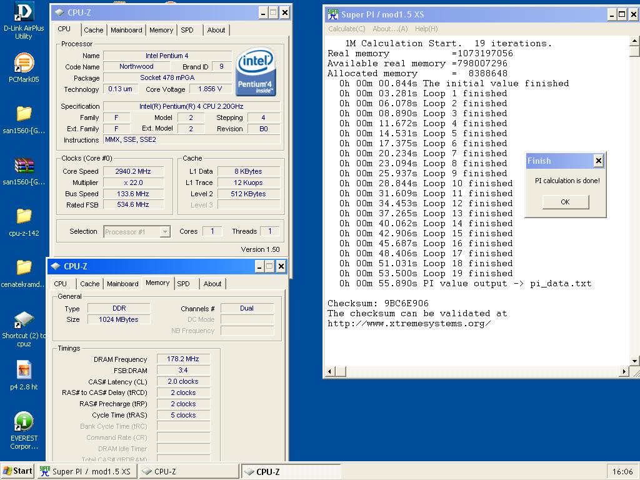The height and width of the screenshot is (480, 640).
Task: Click the Loop 19 finished line
Action: tap(425, 274)
